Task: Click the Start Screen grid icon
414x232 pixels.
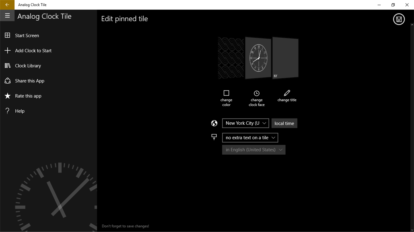Action: click(7, 36)
